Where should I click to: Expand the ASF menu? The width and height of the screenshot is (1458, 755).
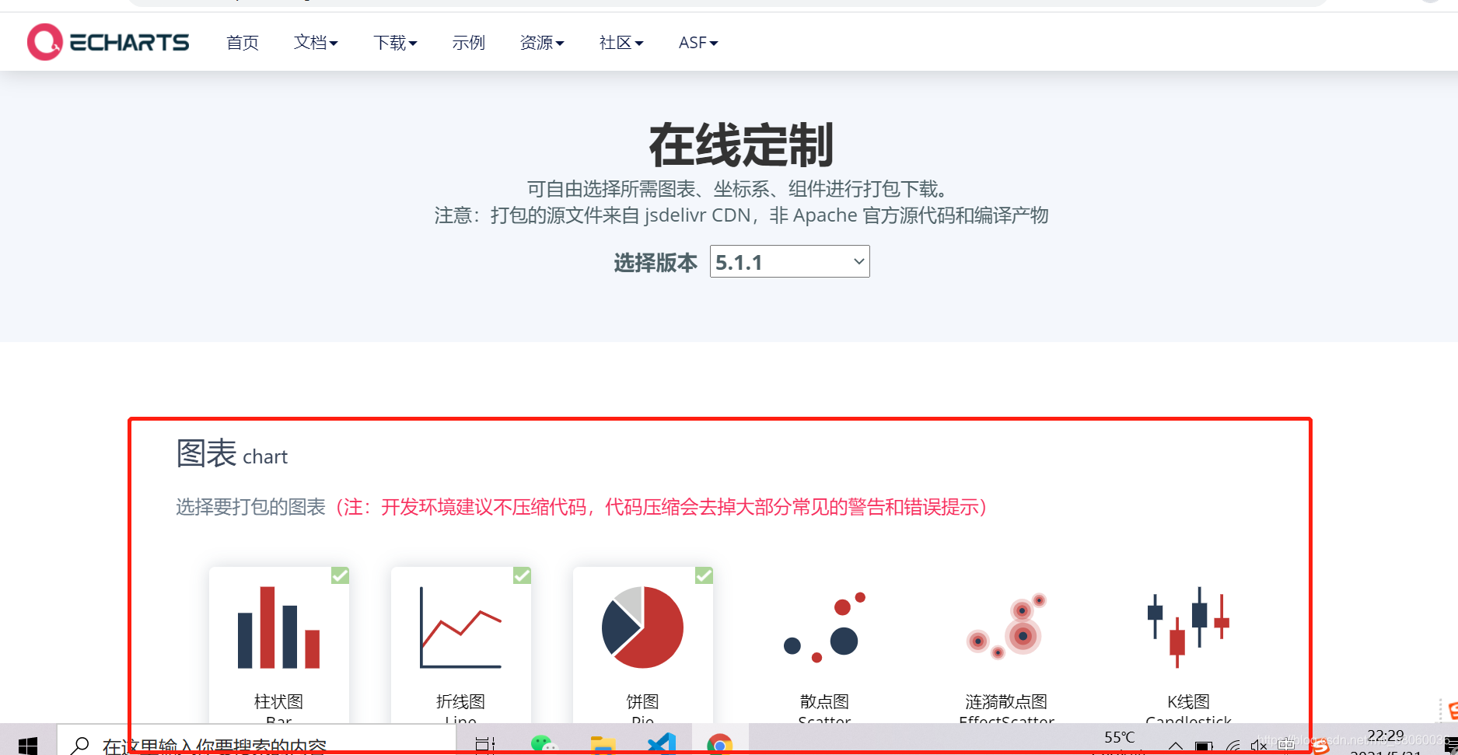tap(698, 43)
